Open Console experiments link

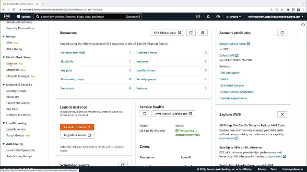click(x=234, y=98)
